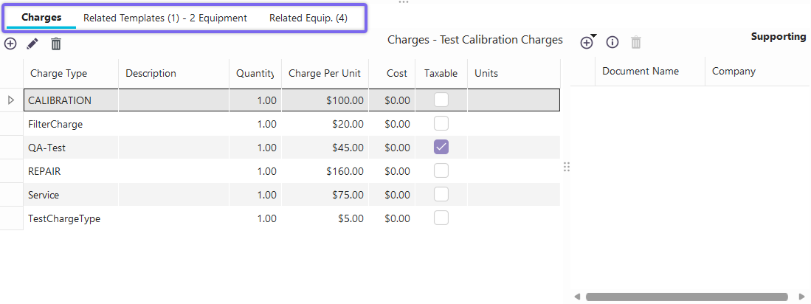
Task: Enable the Taxable checkbox for CALIBRATION
Action: pyautogui.click(x=441, y=100)
